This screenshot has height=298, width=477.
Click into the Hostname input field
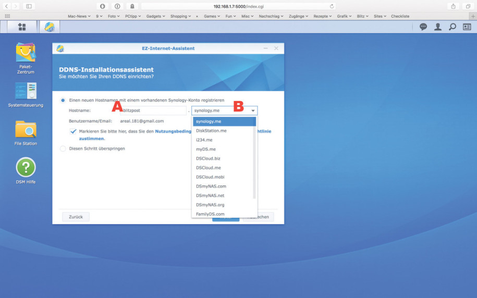[x=153, y=110]
